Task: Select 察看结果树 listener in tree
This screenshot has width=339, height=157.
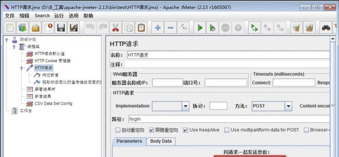Action: (x=44, y=89)
